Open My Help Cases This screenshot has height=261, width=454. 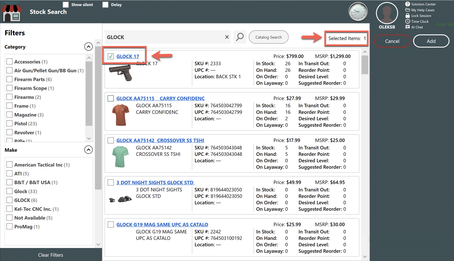(x=423, y=10)
